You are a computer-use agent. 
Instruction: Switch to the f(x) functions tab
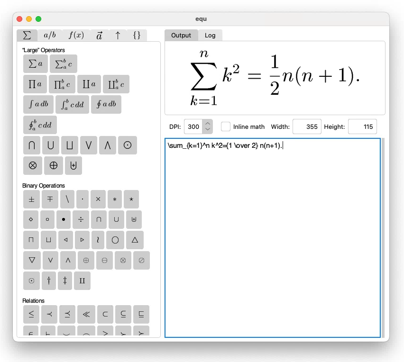(76, 35)
